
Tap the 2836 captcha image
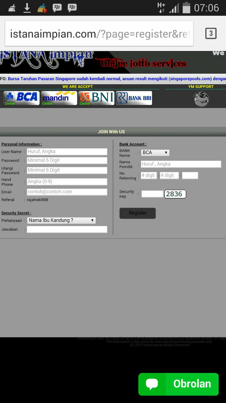click(175, 194)
